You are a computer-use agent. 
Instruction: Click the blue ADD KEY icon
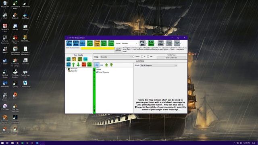[x=69, y=64]
